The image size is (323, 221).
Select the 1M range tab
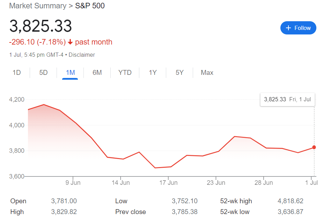[x=70, y=73]
